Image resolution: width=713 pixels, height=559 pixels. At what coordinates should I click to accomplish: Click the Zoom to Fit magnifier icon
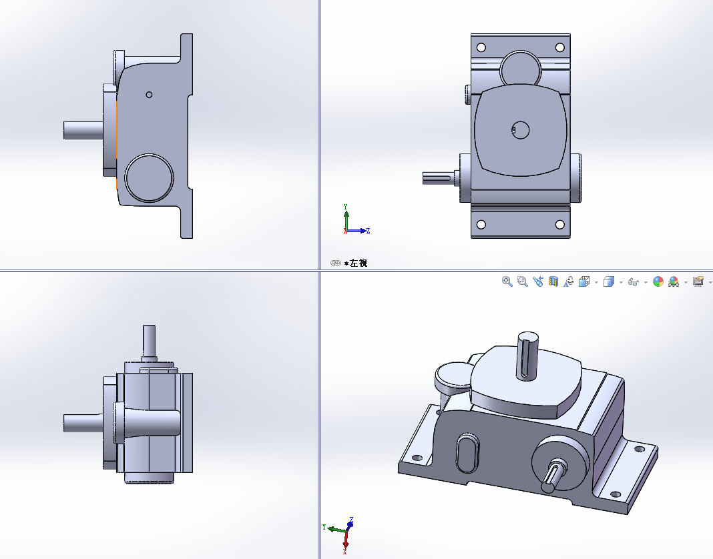point(507,282)
